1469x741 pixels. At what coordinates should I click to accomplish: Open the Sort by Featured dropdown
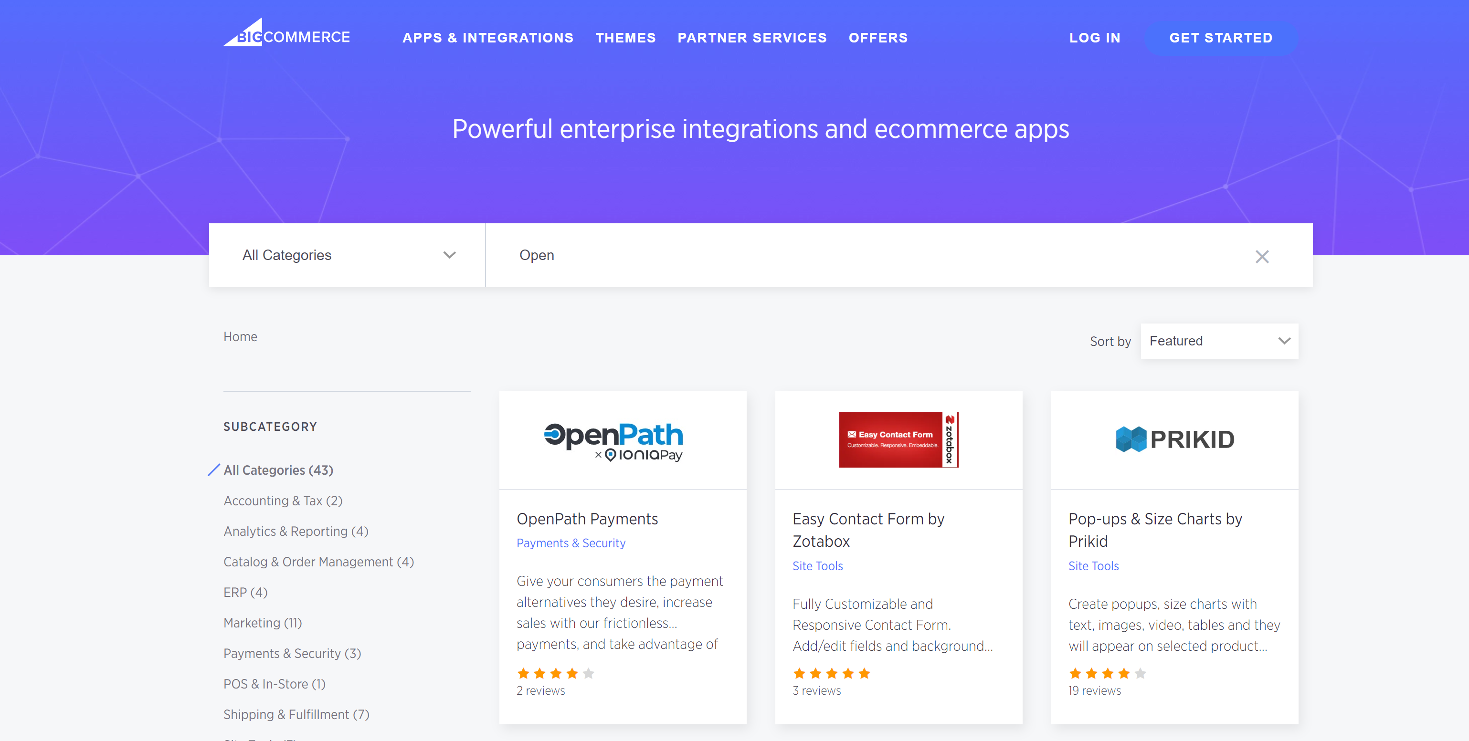click(1219, 341)
